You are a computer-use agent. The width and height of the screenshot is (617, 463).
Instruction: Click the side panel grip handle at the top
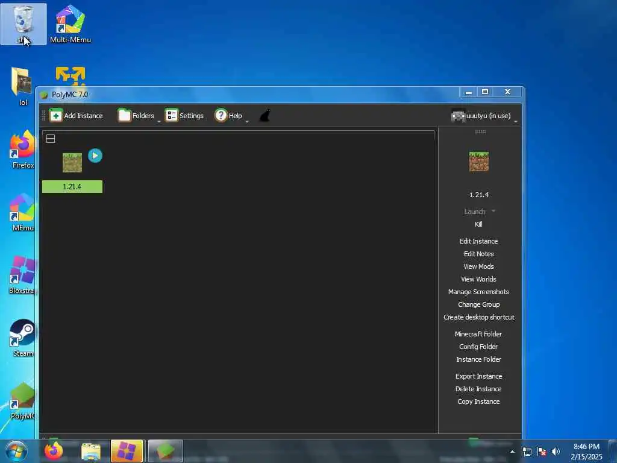pyautogui.click(x=480, y=132)
